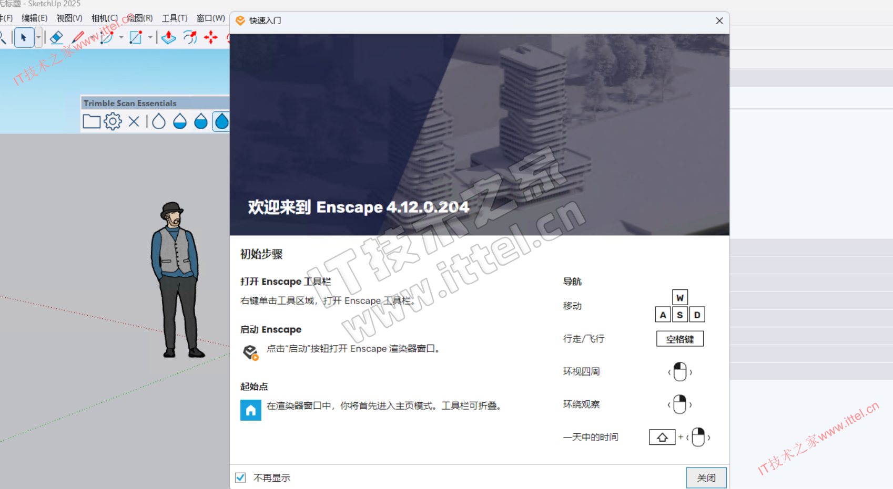This screenshot has height=489, width=893.
Task: Activate the Push/Pull tool
Action: (168, 37)
